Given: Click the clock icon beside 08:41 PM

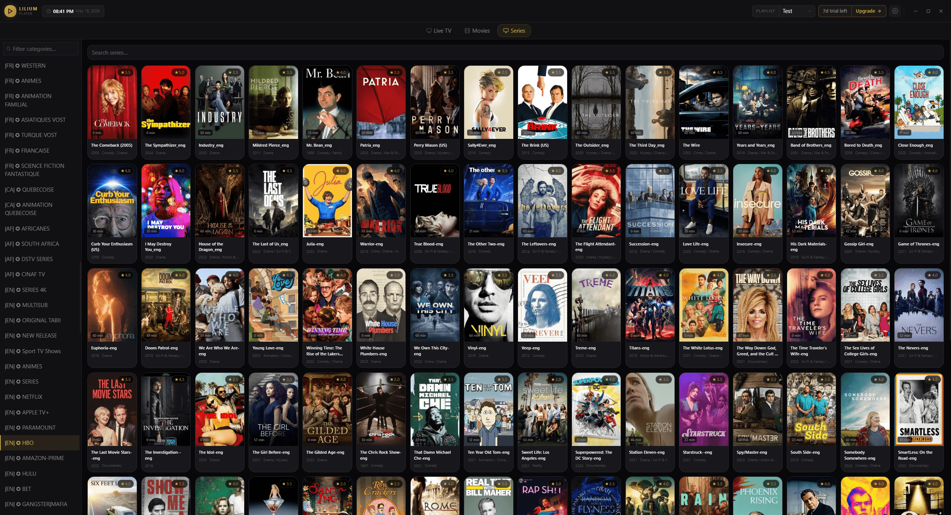Looking at the screenshot, I should pos(49,11).
